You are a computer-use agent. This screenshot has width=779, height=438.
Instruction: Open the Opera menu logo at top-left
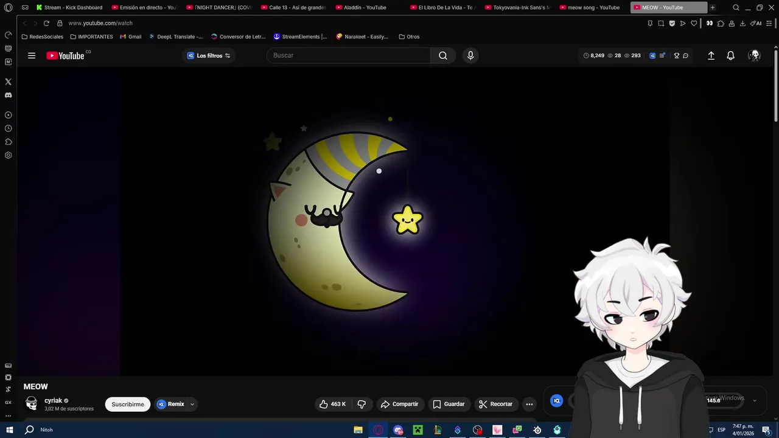tap(9, 7)
